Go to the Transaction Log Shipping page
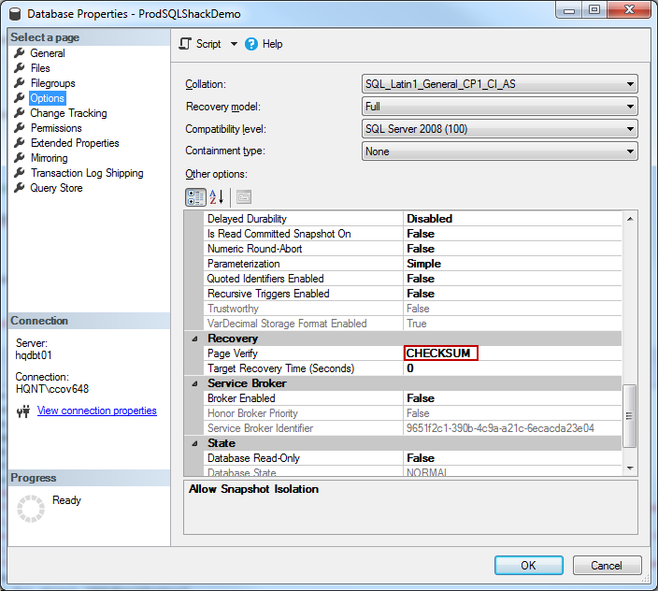Image resolution: width=658 pixels, height=591 pixels. (x=86, y=173)
